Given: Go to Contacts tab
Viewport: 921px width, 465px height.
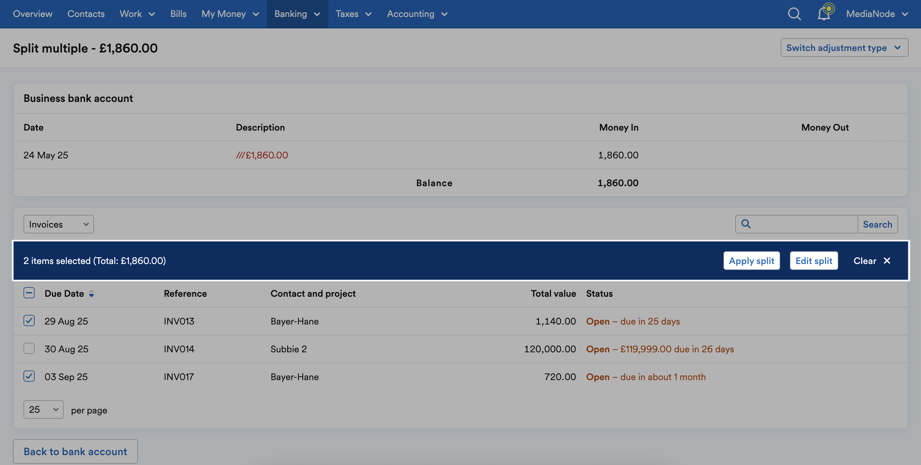Looking at the screenshot, I should coord(86,14).
